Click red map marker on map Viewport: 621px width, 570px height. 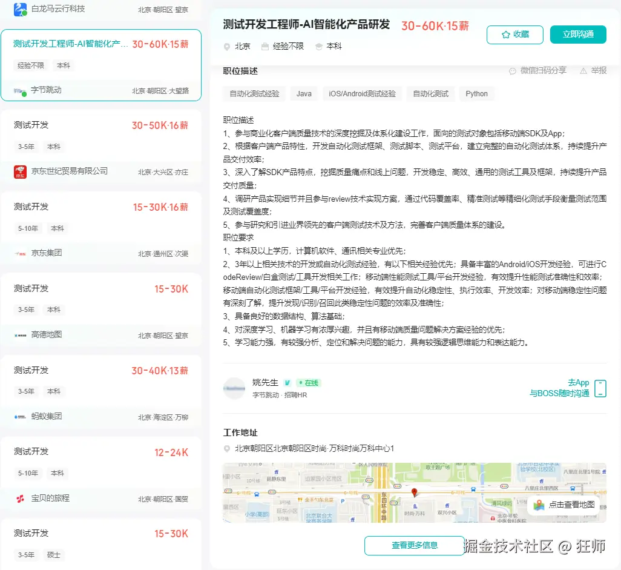pyautogui.click(x=414, y=492)
